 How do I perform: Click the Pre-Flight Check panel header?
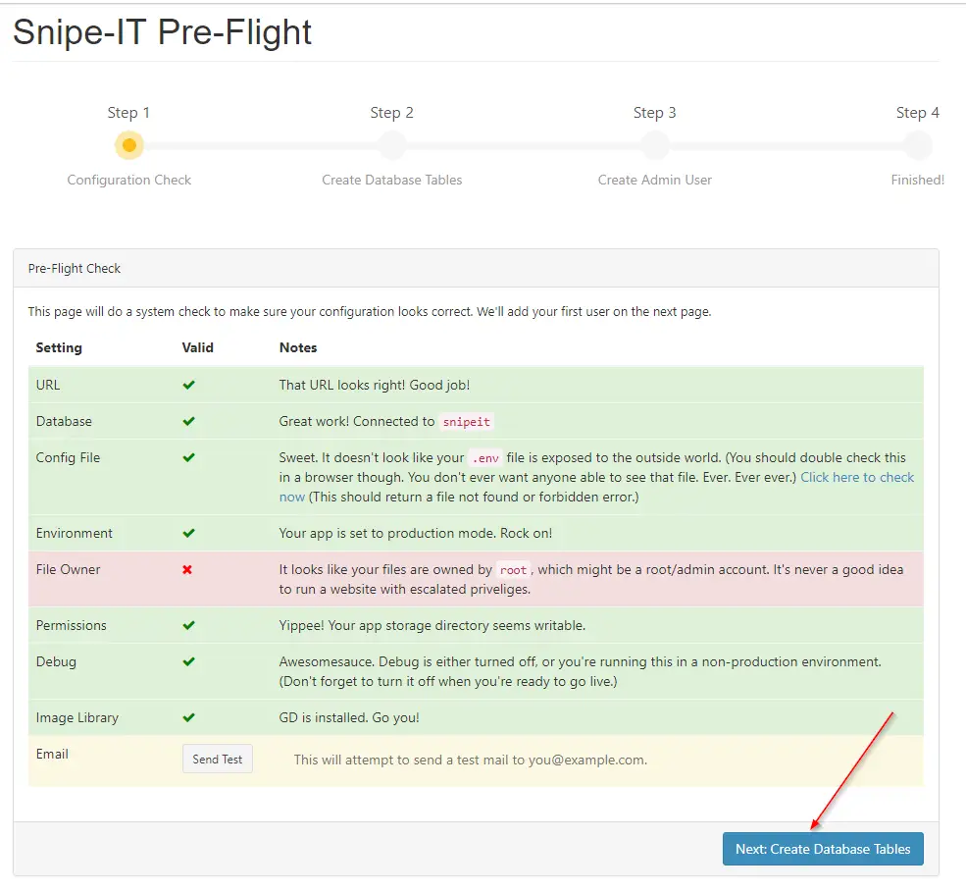point(476,268)
